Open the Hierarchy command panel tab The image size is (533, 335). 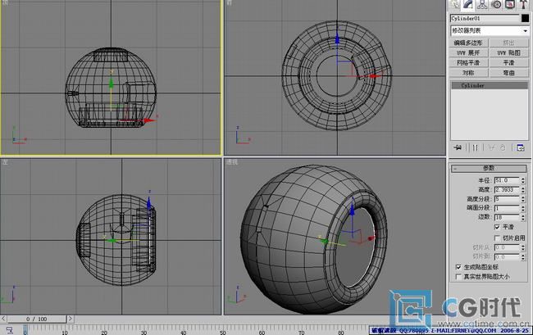(x=482, y=5)
